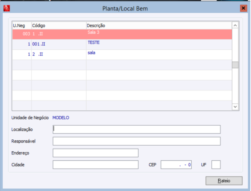Focus the Endereço input field
Image resolution: width=251 pixels, height=191 pixels.
click(95, 153)
